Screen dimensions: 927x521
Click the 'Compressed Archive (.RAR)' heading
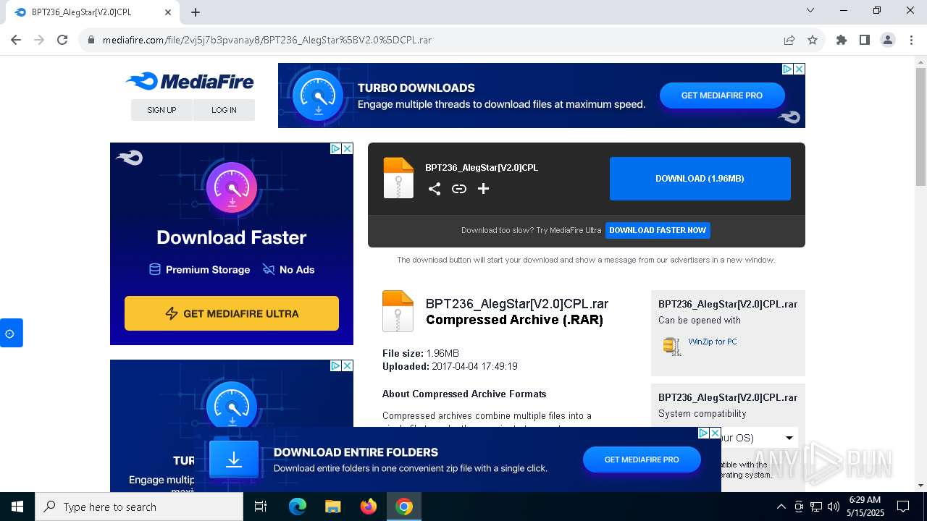click(x=514, y=320)
